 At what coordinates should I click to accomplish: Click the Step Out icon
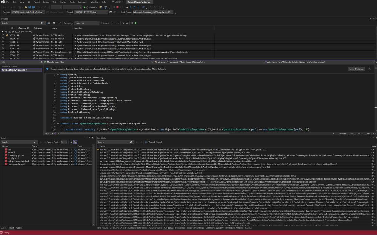[x=138, y=7]
